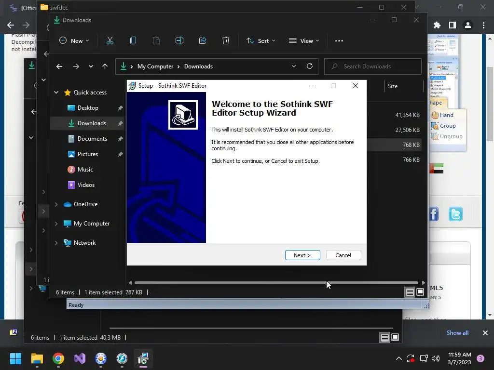Refresh the Downloads folder
This screenshot has height=370, width=494.
[x=310, y=66]
